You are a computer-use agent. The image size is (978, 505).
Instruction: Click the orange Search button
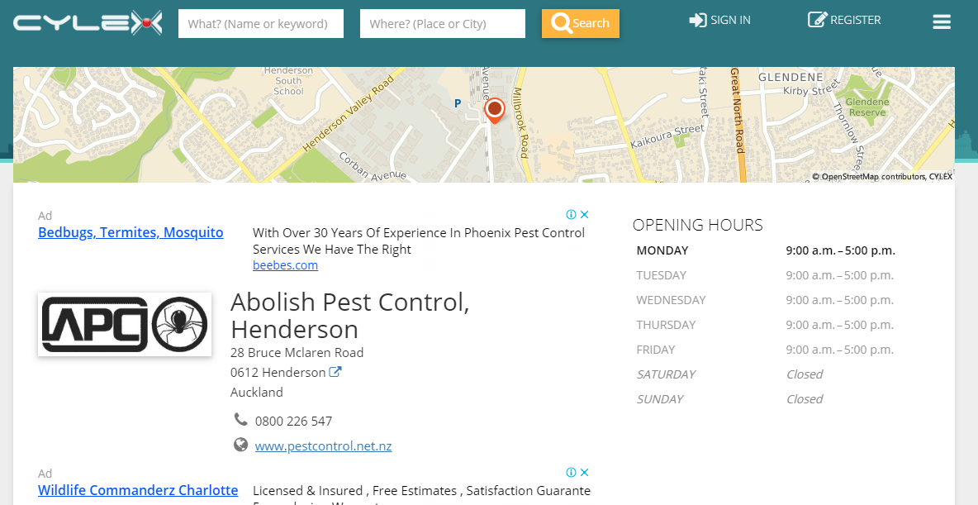click(580, 23)
